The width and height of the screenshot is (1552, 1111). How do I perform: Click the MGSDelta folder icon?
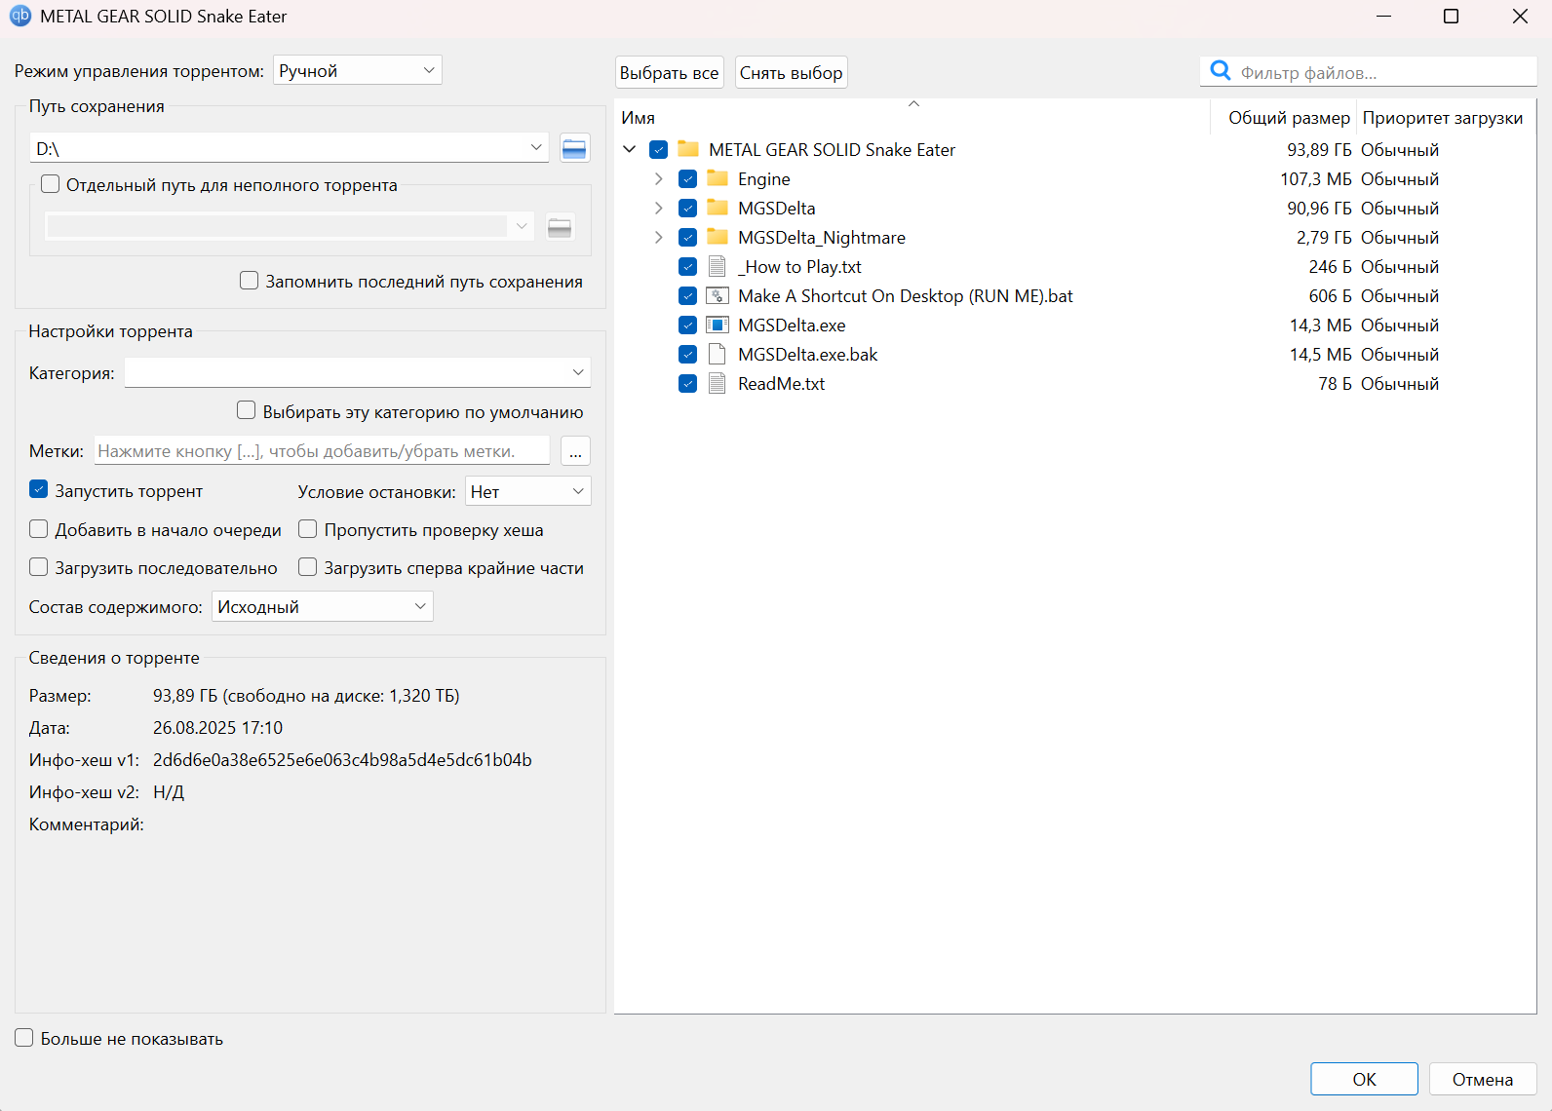[x=718, y=208]
